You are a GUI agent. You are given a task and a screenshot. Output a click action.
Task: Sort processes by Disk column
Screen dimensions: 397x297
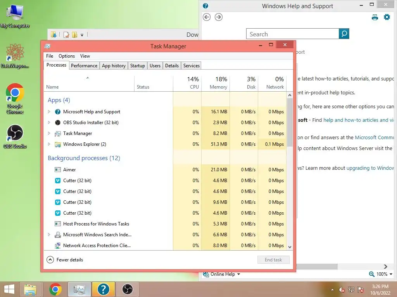(x=244, y=83)
